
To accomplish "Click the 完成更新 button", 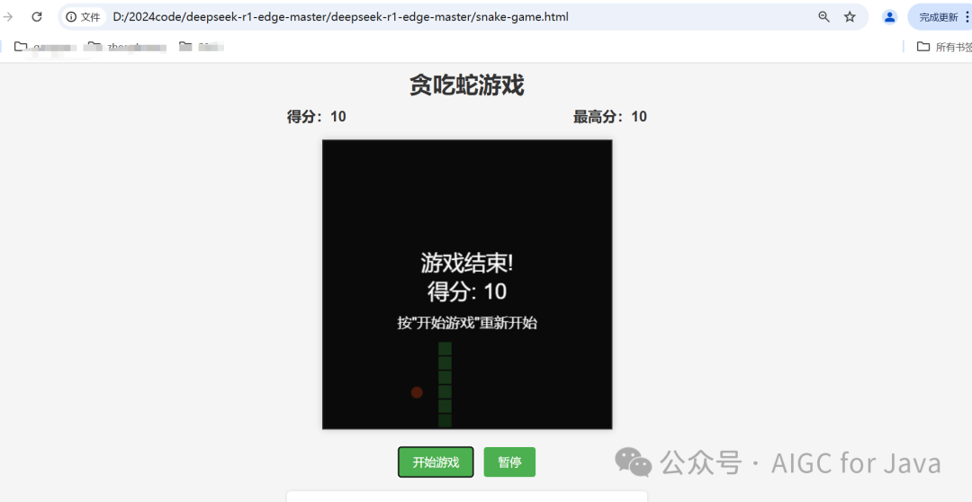I will click(939, 17).
